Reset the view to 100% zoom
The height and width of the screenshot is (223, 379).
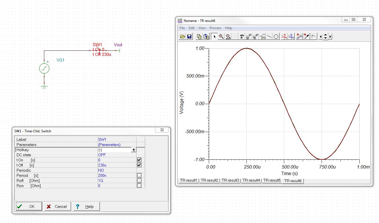(x=228, y=36)
